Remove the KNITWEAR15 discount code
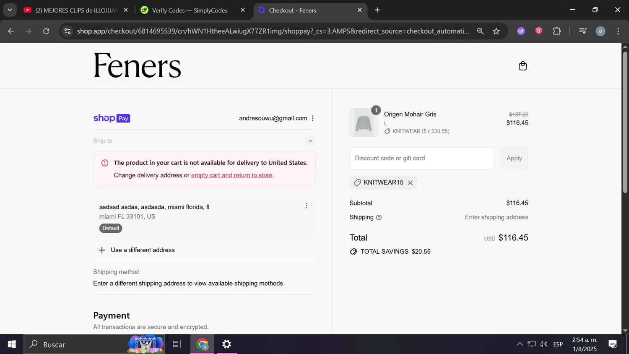 tap(410, 183)
